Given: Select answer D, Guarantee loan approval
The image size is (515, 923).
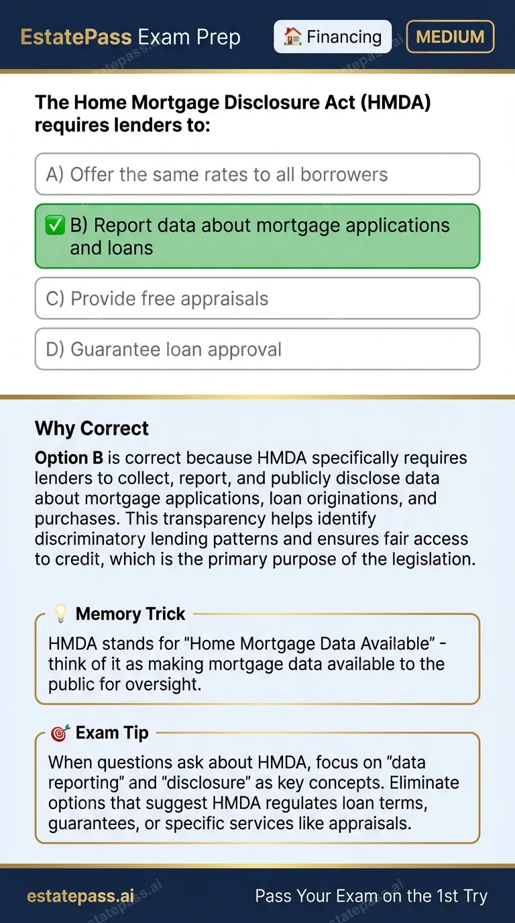Looking at the screenshot, I should (x=257, y=349).
